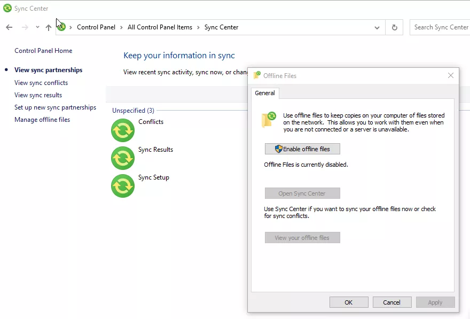Select the Sync Results icon
470x319 pixels.
(x=123, y=158)
